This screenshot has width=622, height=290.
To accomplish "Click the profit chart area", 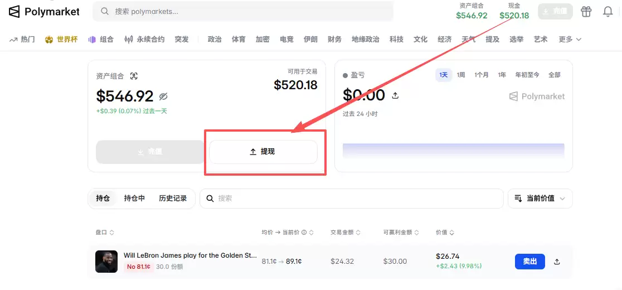I will [x=454, y=151].
